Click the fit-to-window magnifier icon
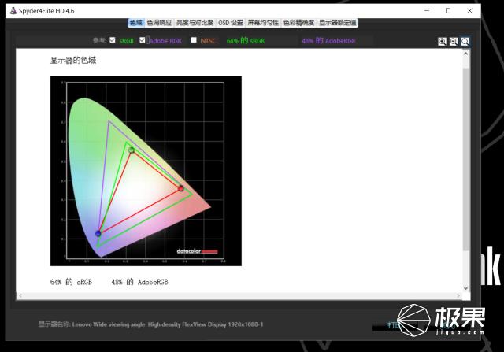The height and width of the screenshot is (352, 504). click(465, 42)
